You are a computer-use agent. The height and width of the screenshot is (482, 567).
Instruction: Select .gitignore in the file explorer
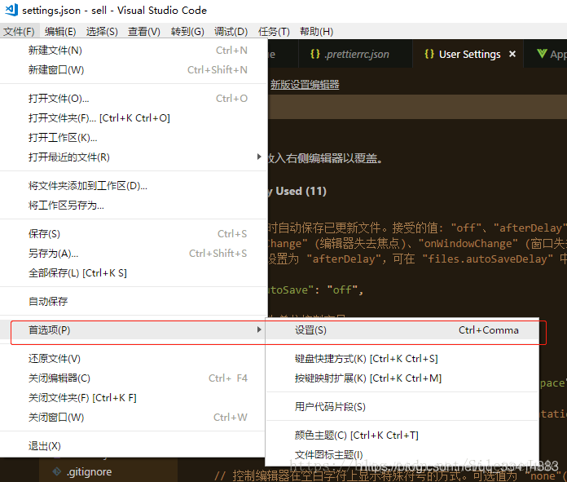pos(90,471)
